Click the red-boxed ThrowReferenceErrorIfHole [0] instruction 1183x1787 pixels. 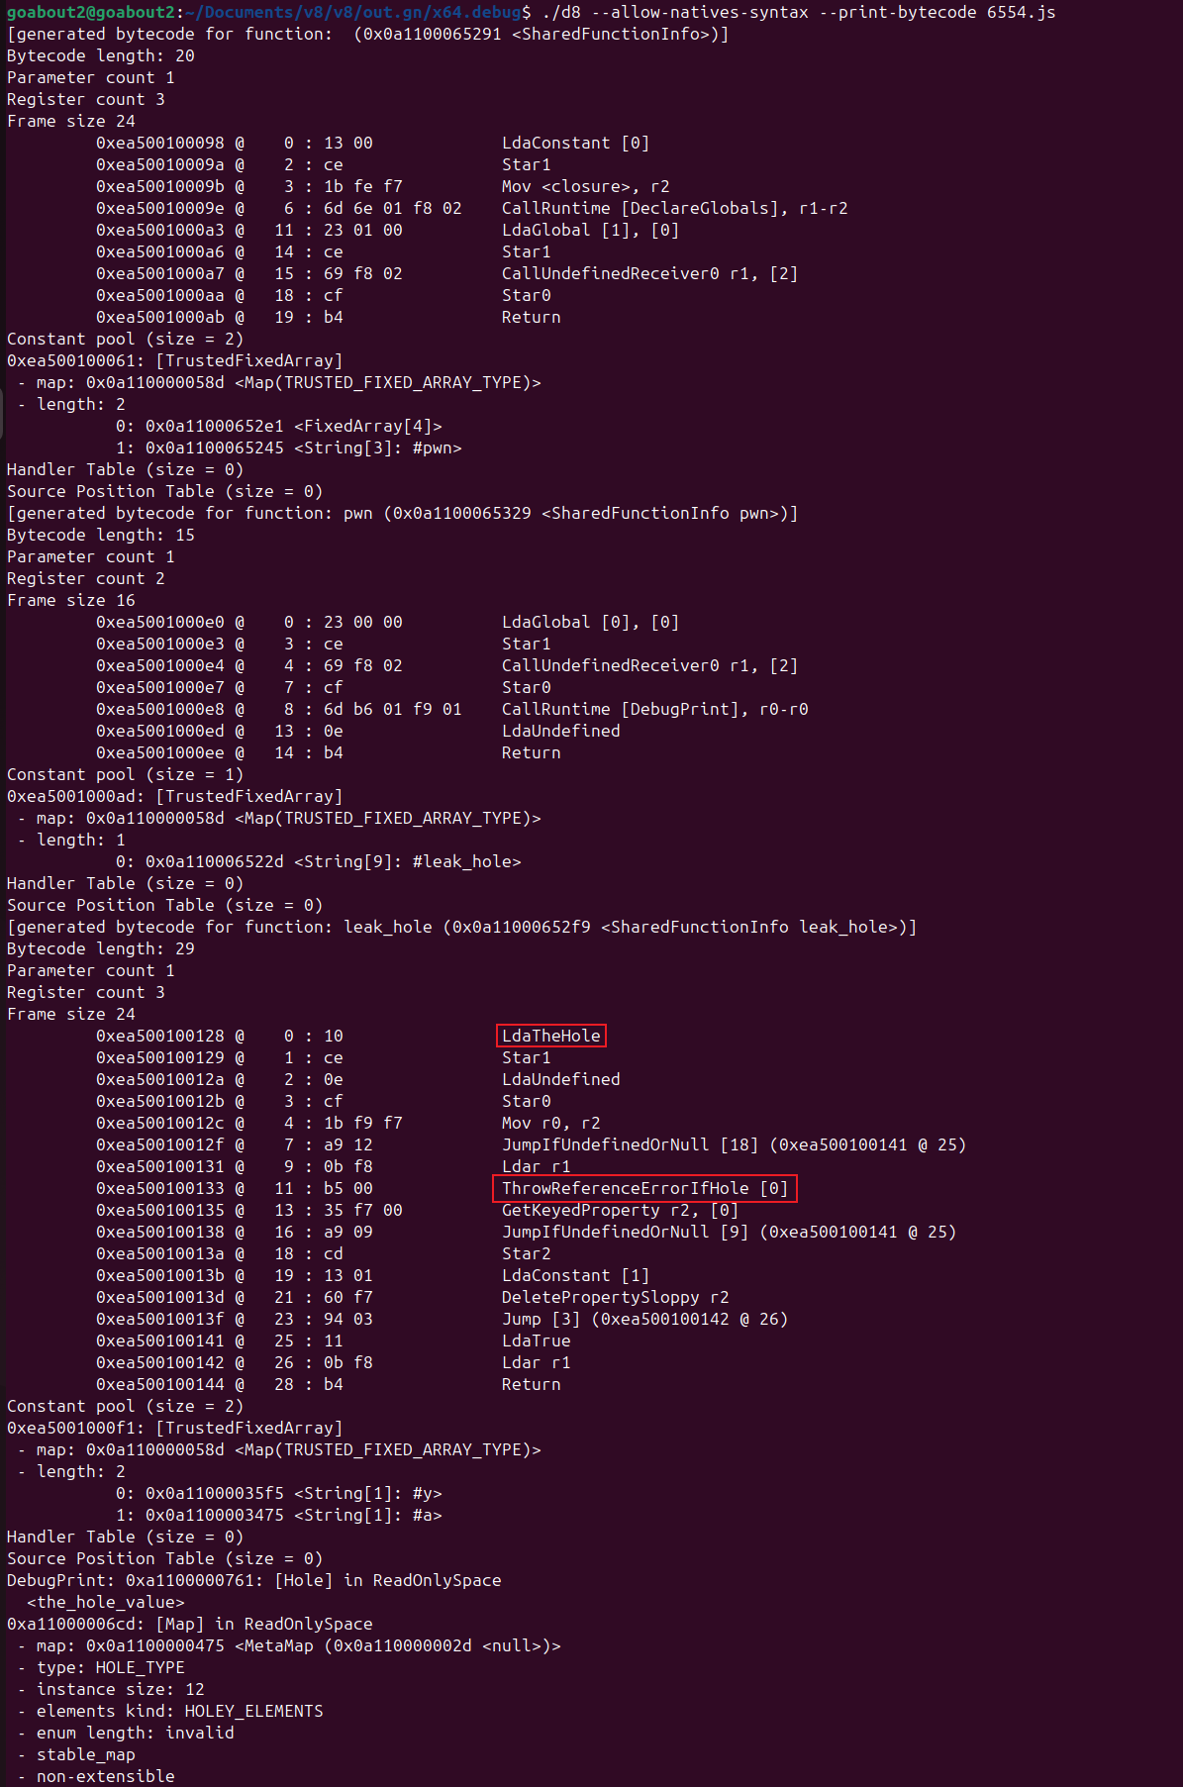[644, 1188]
